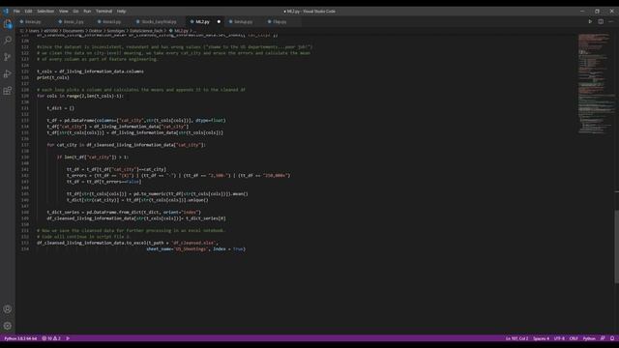
Task: Change indentation via Spaces: 4
Action: (541, 338)
